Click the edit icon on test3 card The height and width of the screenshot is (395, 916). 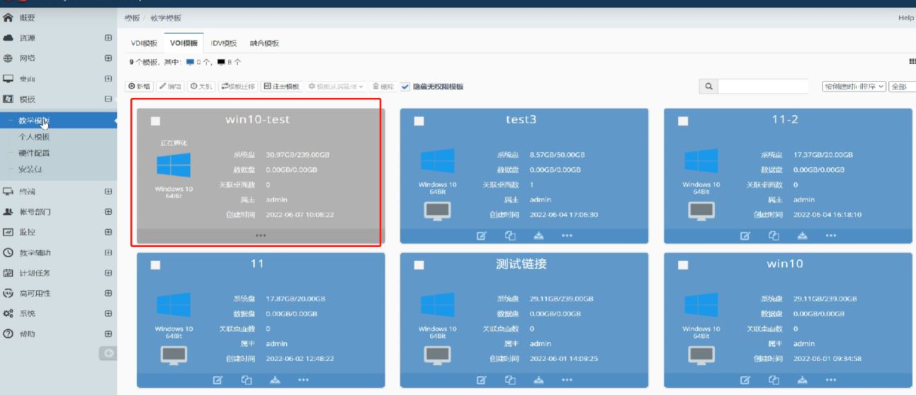point(482,235)
